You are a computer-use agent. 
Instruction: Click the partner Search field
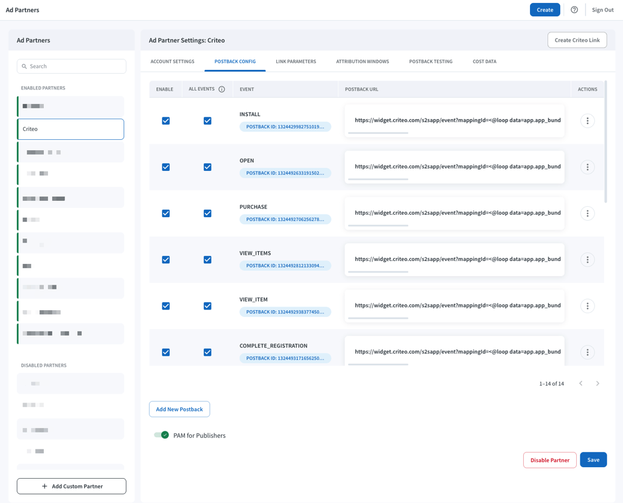click(x=72, y=66)
